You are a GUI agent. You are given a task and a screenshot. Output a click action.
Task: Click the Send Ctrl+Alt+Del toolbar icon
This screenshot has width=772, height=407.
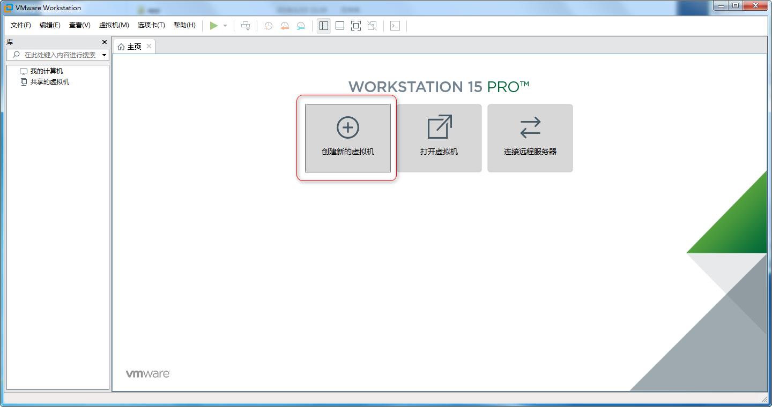(x=246, y=26)
